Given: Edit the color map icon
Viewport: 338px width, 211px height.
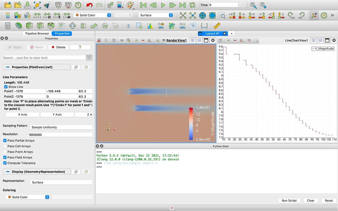Looking at the screenshot, I should tap(17, 15).
